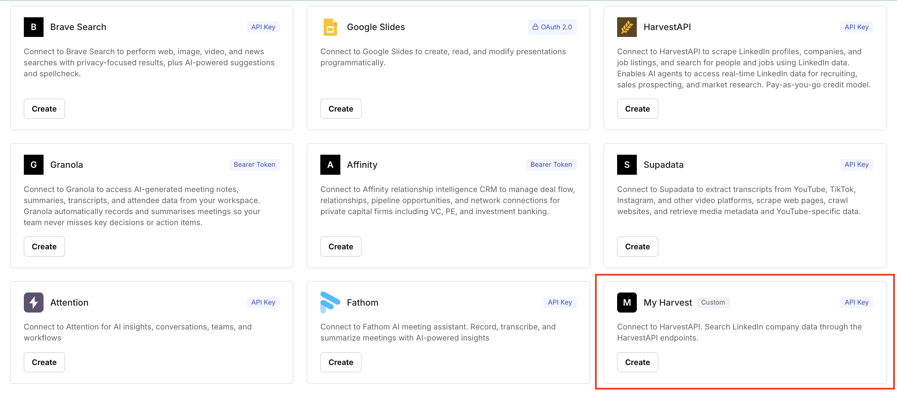Click the Supadata connector icon
This screenshot has width=897, height=393.
627,165
